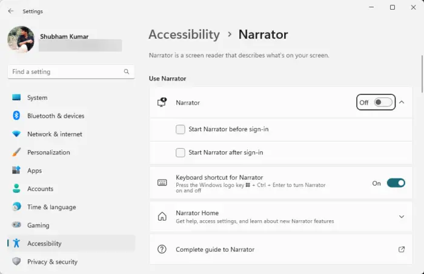This screenshot has height=274, width=424.
Task: Click the Time & language clock icon
Action: [16, 207]
